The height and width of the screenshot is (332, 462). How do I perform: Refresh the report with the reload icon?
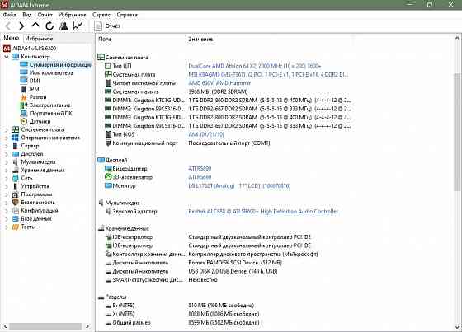point(49,26)
